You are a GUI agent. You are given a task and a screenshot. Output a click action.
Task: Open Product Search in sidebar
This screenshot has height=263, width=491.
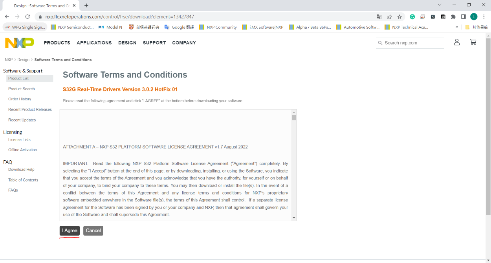pyautogui.click(x=22, y=89)
